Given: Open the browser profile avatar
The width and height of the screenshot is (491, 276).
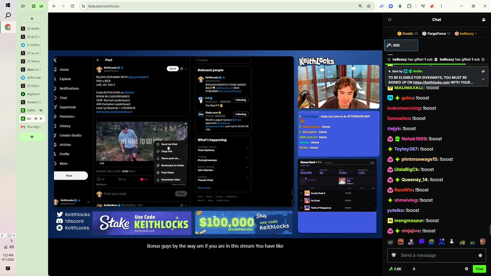Looking at the screenshot, I should click(x=432, y=6).
